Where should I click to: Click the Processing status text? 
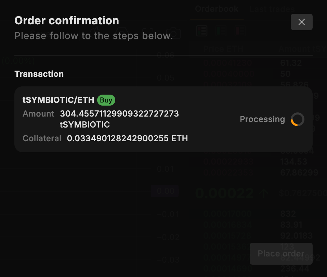[262, 119]
